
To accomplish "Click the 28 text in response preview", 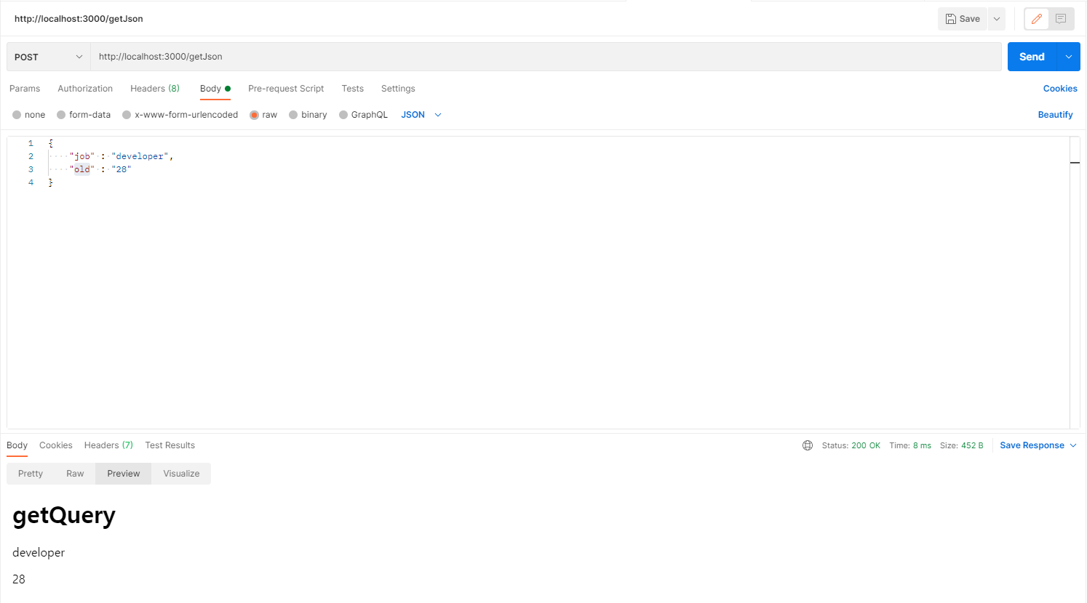I will (x=19, y=579).
